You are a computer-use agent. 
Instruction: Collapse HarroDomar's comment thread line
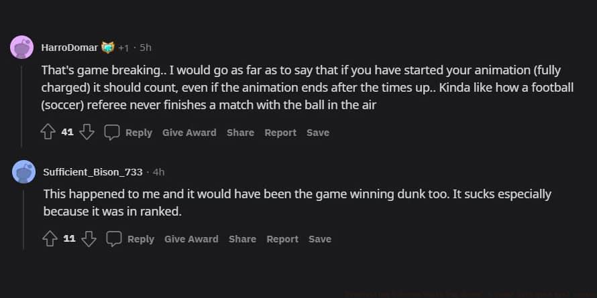[x=23, y=100]
